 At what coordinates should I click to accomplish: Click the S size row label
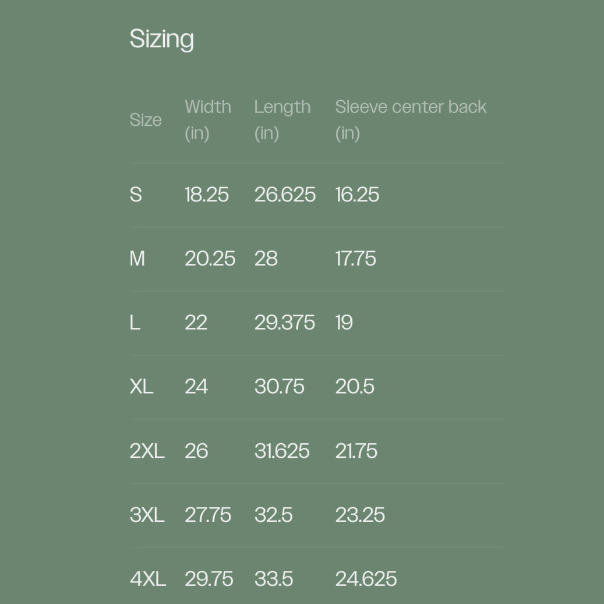coord(136,195)
